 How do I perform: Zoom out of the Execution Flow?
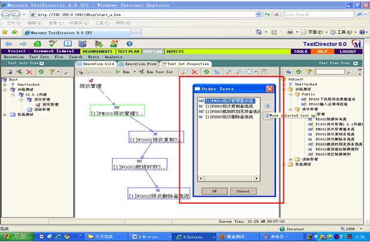[239, 72]
